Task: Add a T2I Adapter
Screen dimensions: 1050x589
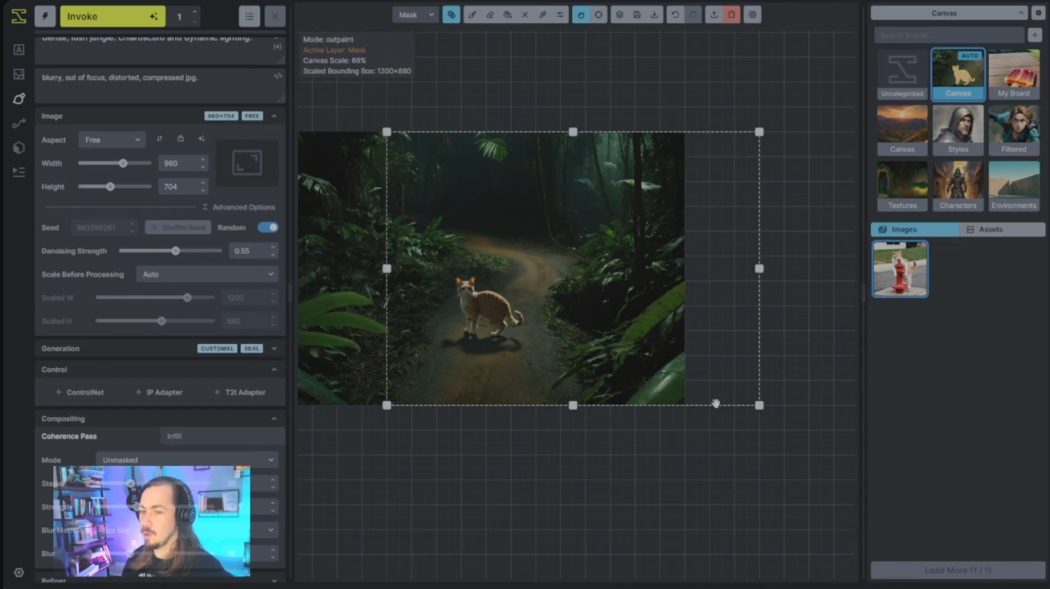Action: pos(239,392)
